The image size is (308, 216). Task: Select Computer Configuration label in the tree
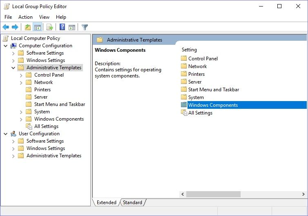[45, 46]
